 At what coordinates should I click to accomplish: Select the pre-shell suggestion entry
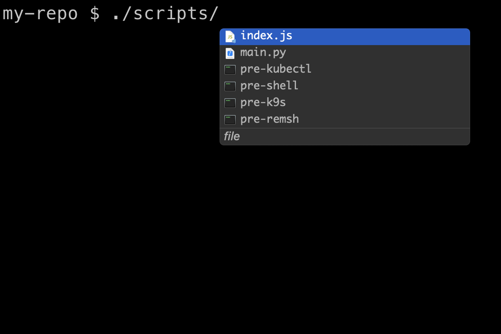345,86
